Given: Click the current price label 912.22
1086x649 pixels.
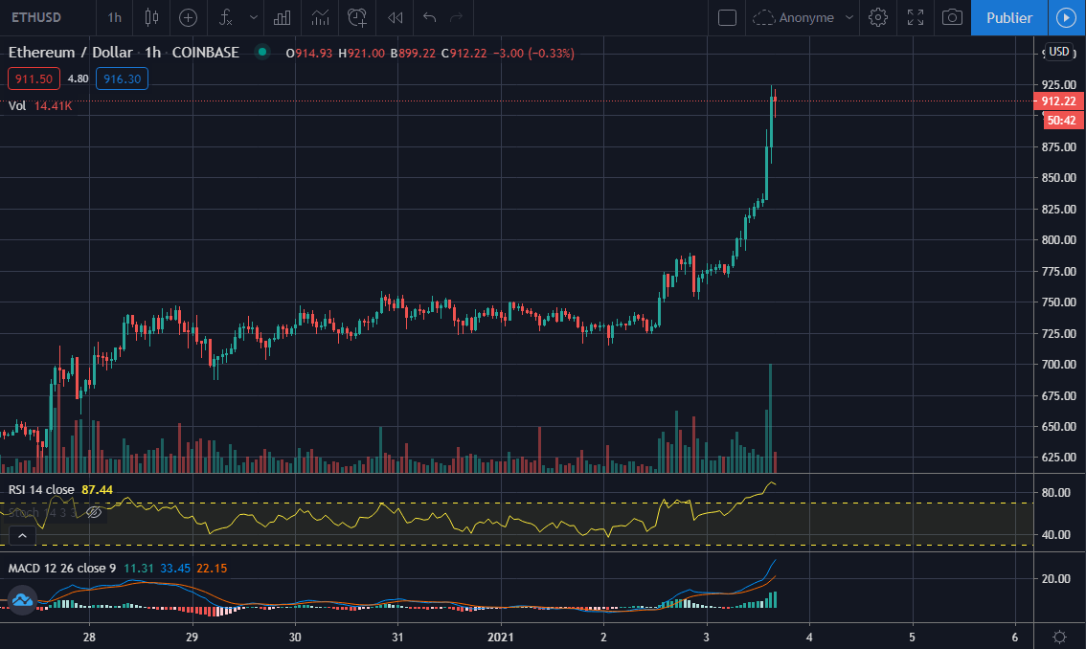Looking at the screenshot, I should [x=1059, y=101].
